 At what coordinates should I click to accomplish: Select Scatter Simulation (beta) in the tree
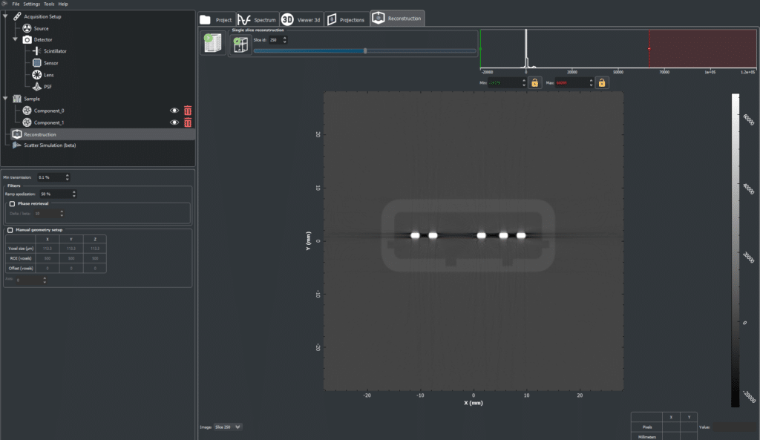tap(50, 145)
